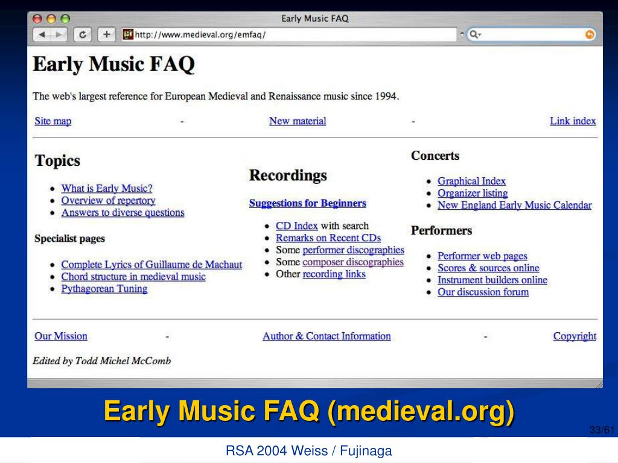Open the Copyright link

pos(575,336)
